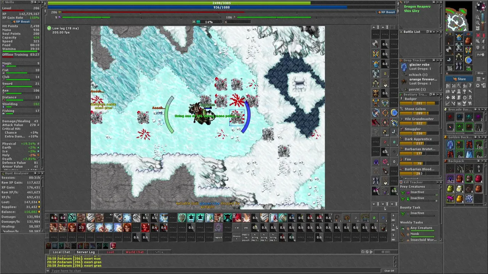Click the report action button
Viewport: 488px width, 274px height.
218,237
